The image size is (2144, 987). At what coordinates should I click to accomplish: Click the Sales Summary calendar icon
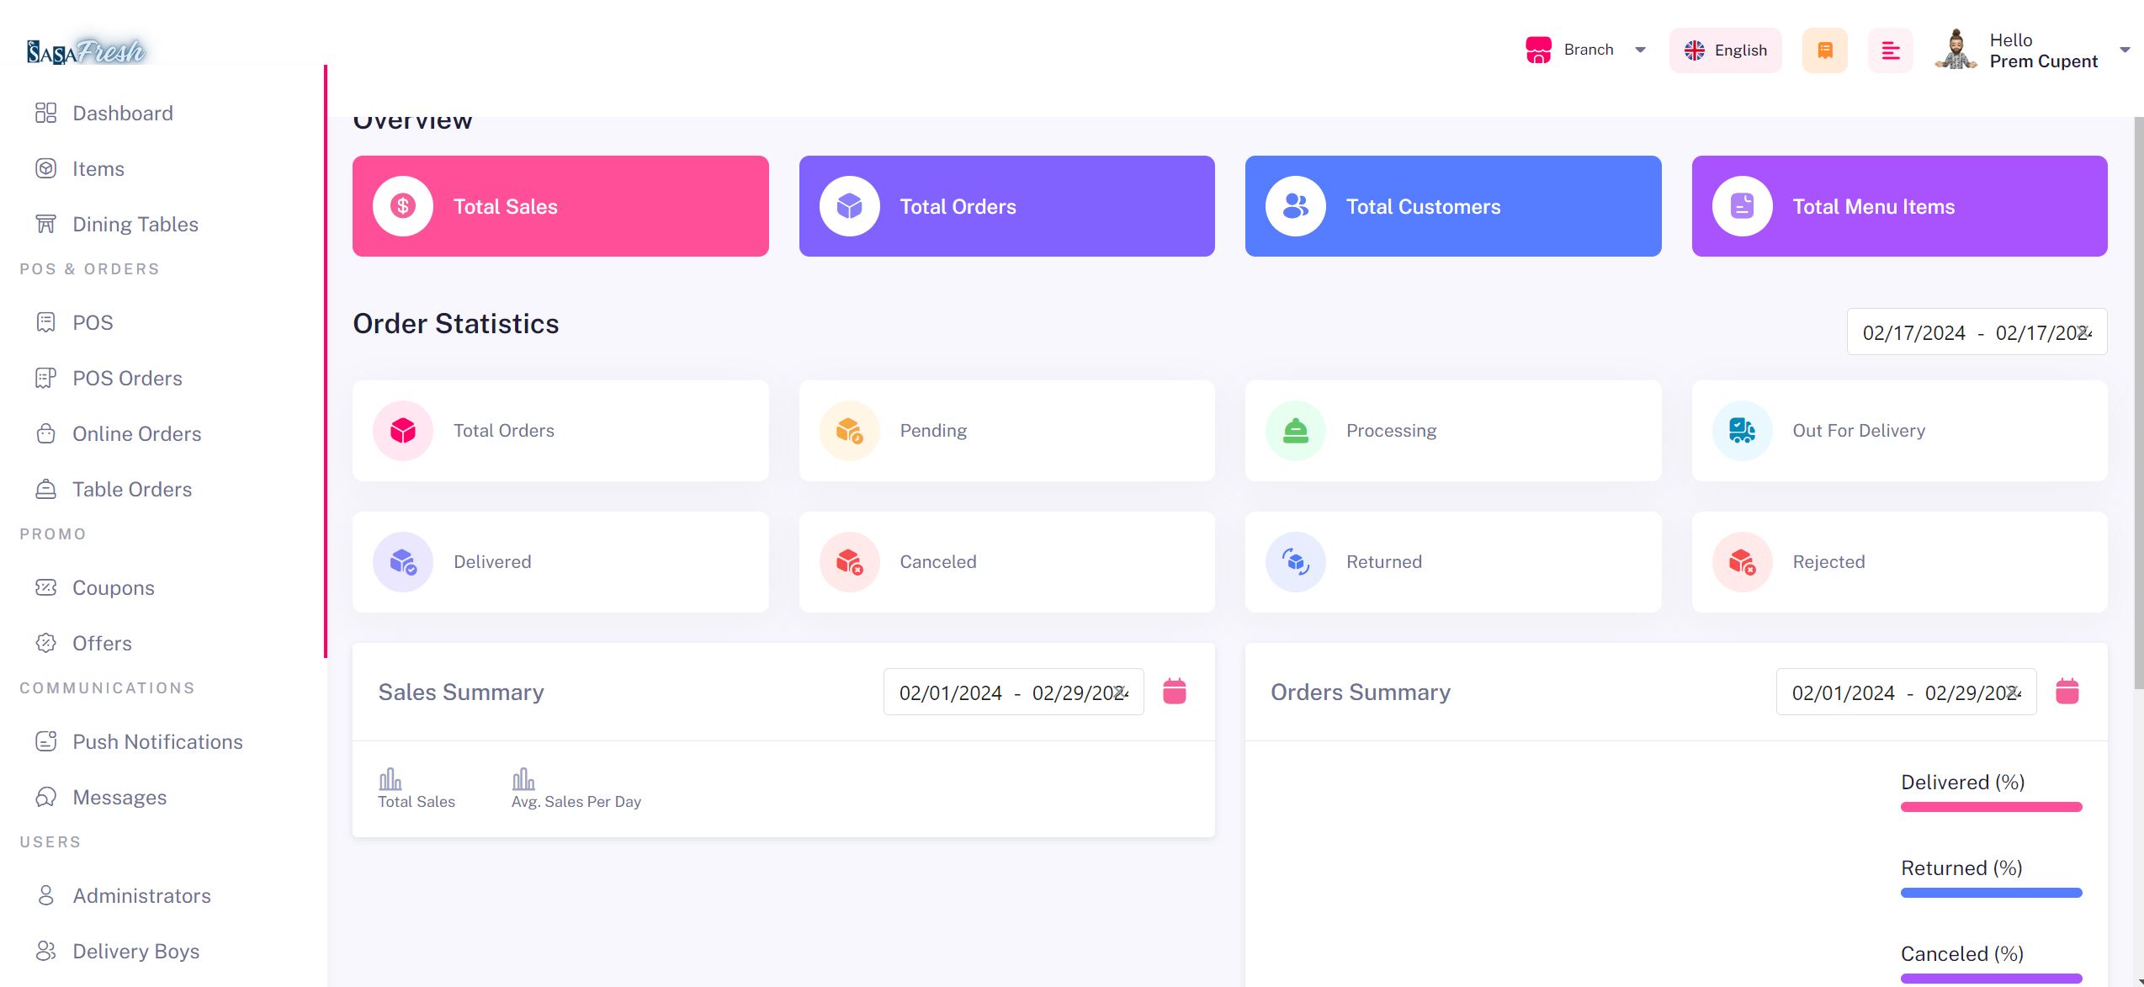pyautogui.click(x=1174, y=692)
